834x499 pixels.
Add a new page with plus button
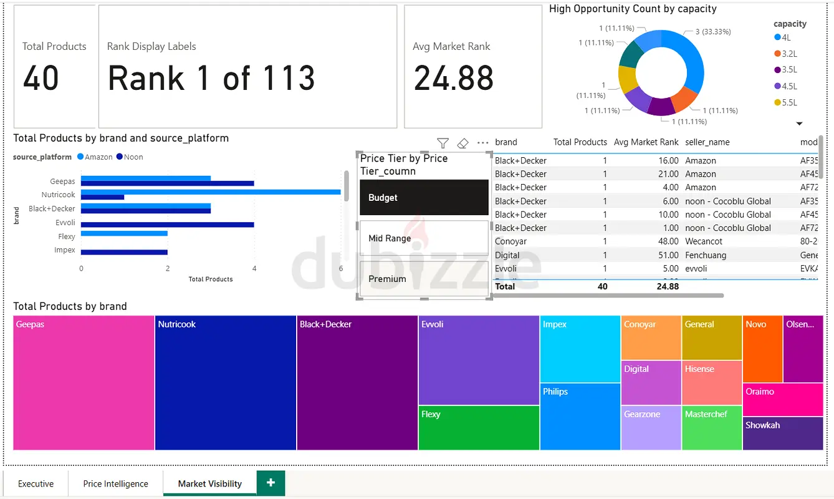pyautogui.click(x=271, y=483)
